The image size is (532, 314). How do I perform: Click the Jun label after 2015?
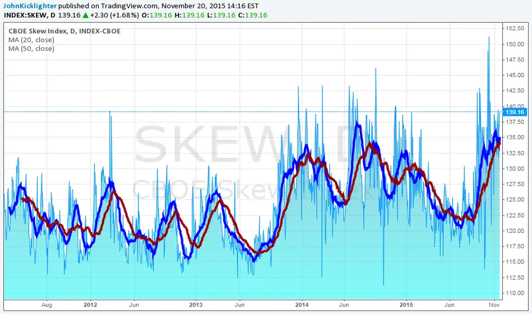tap(449, 305)
